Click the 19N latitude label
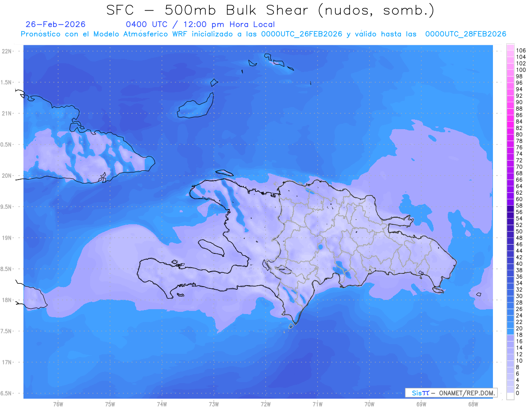Image resolution: width=531 pixels, height=410 pixels. (x=7, y=238)
